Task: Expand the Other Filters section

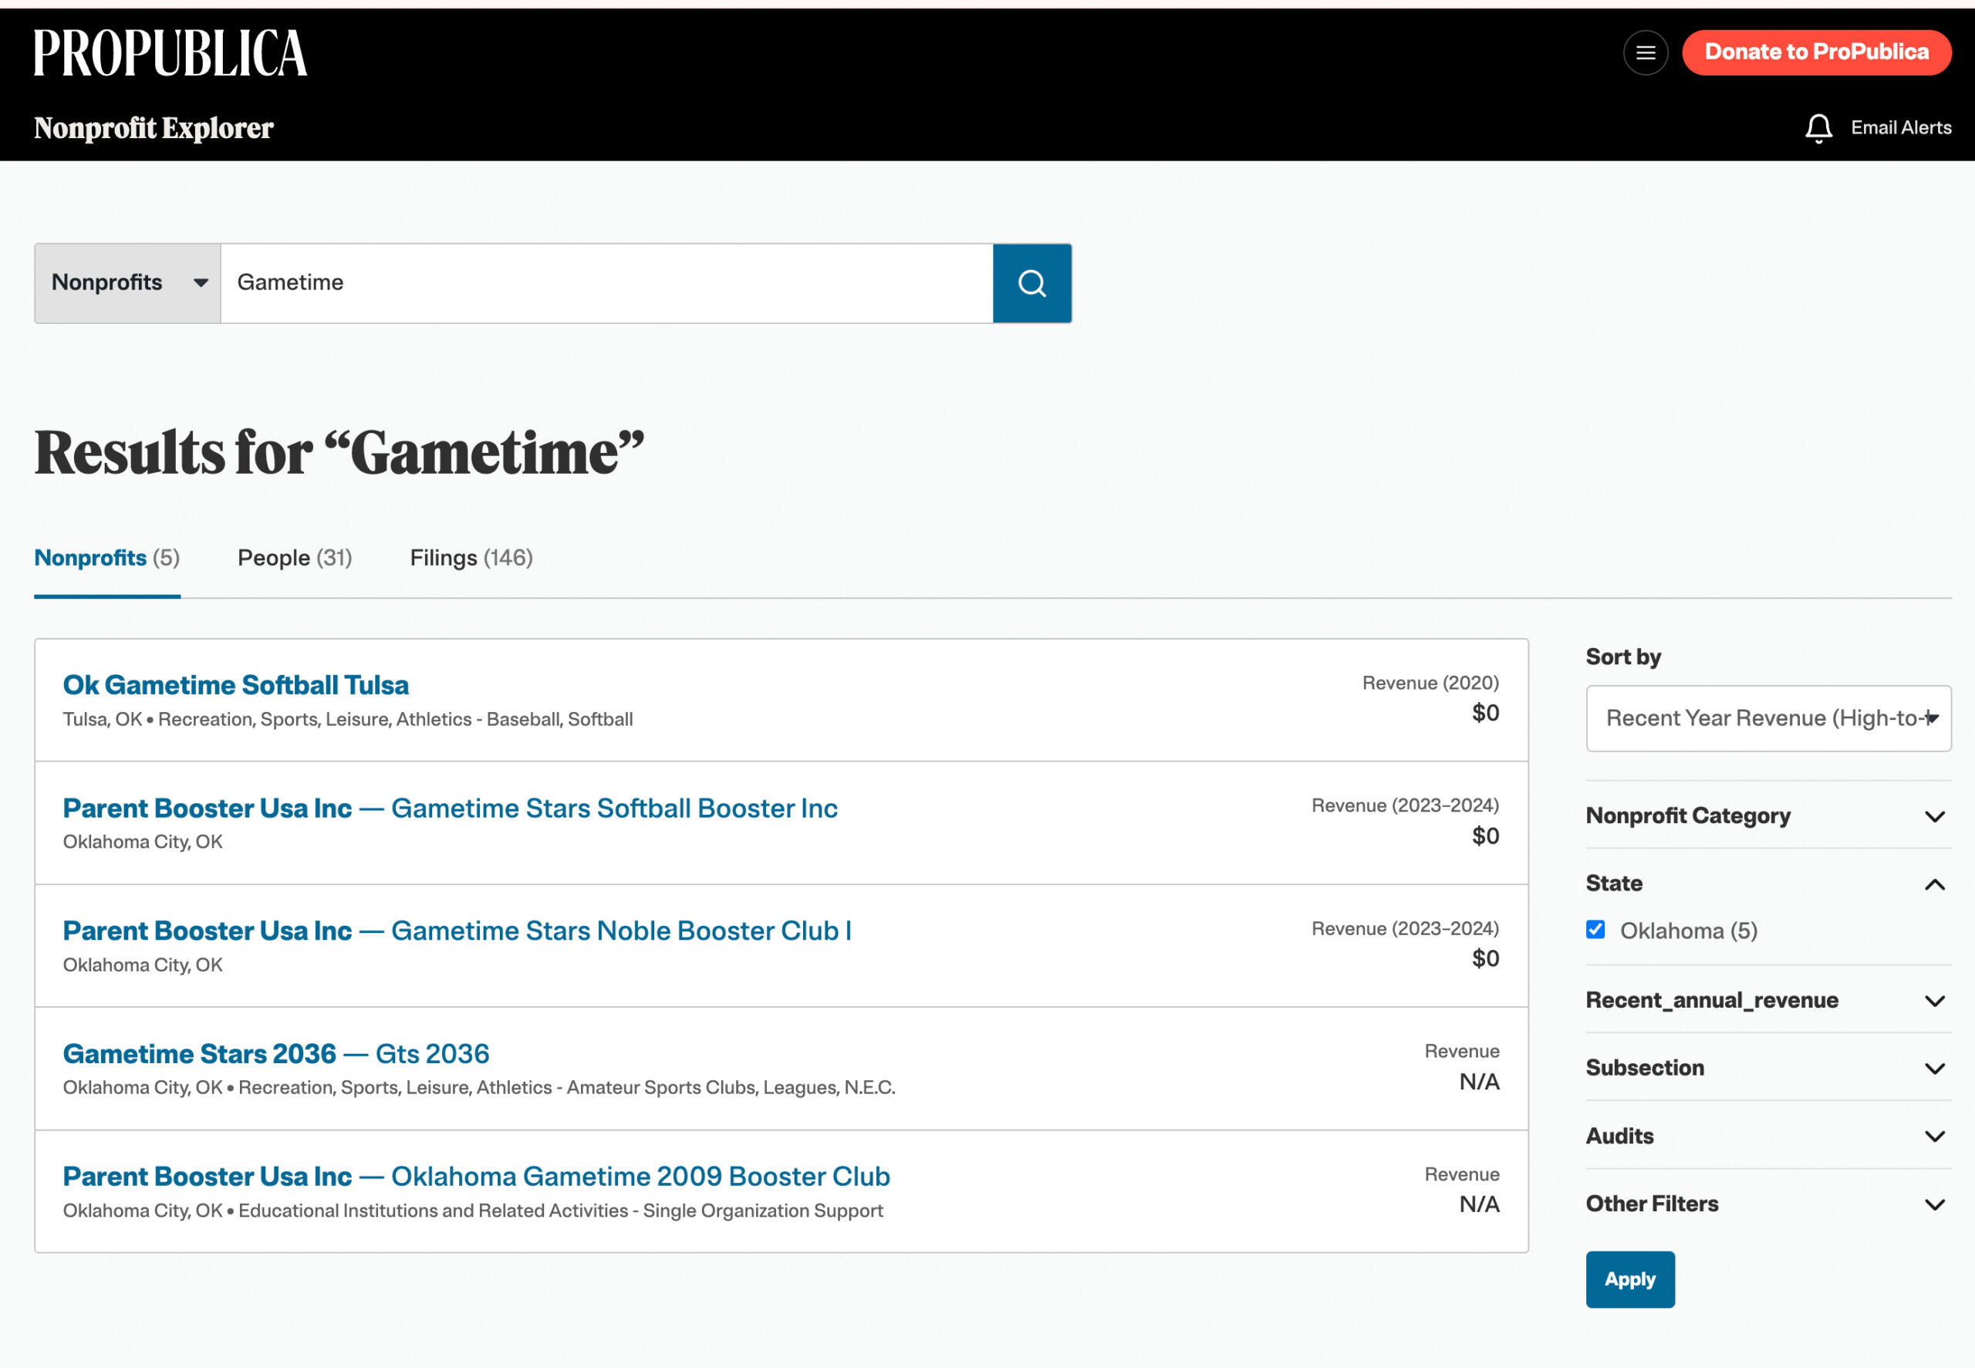Action: [x=1768, y=1204]
